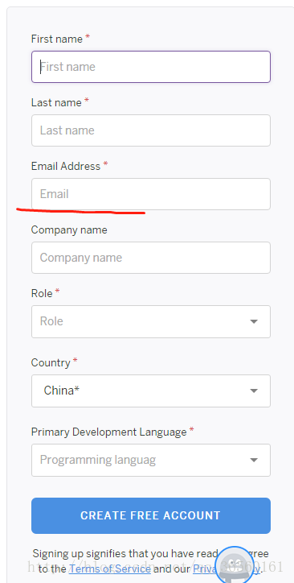The image size is (294, 583).
Task: Click the CREATE FREE ACCOUNT button
Action: [151, 515]
